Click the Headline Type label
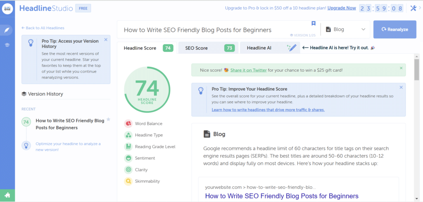Viewport: 423px width, 202px height. (x=149, y=135)
